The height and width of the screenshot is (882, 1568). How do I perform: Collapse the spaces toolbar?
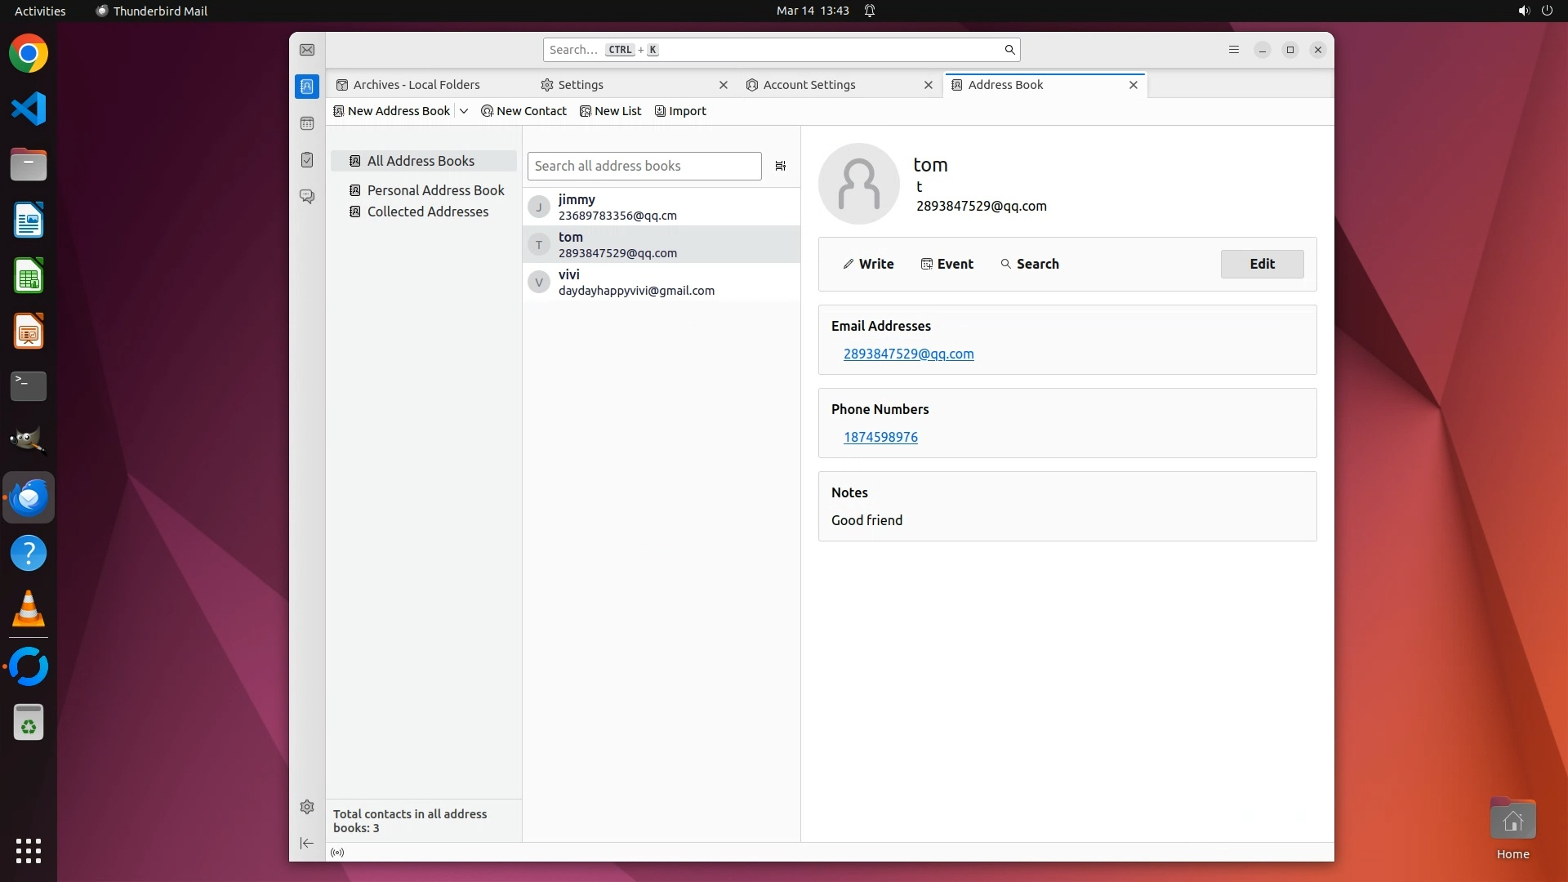(x=307, y=843)
